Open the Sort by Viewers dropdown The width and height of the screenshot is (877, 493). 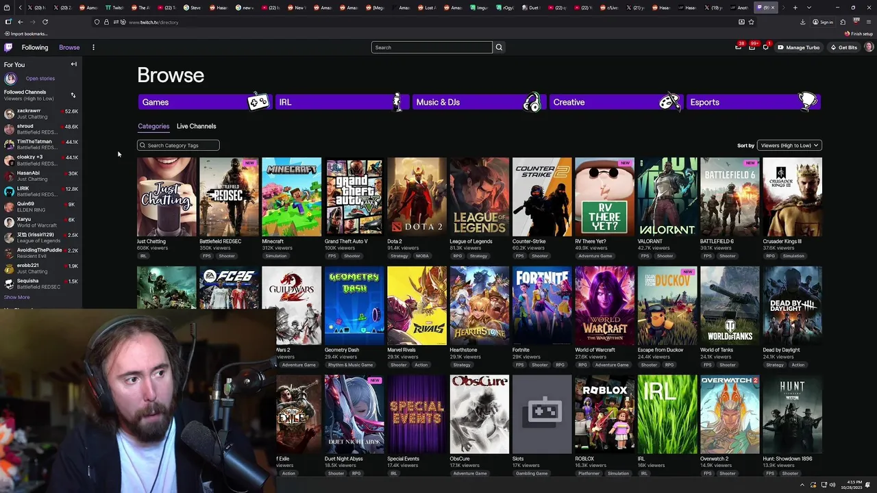coord(789,145)
